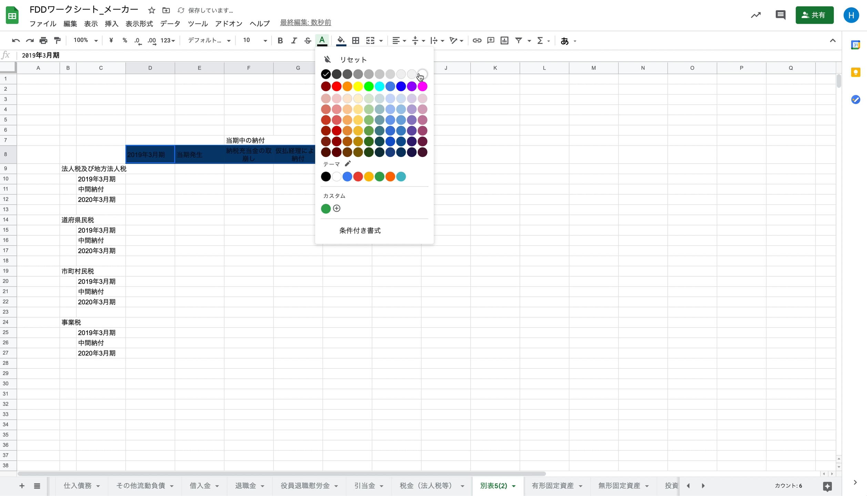Toggle strikethrough formatting
Screen dimensions: 867x496
[307, 41]
